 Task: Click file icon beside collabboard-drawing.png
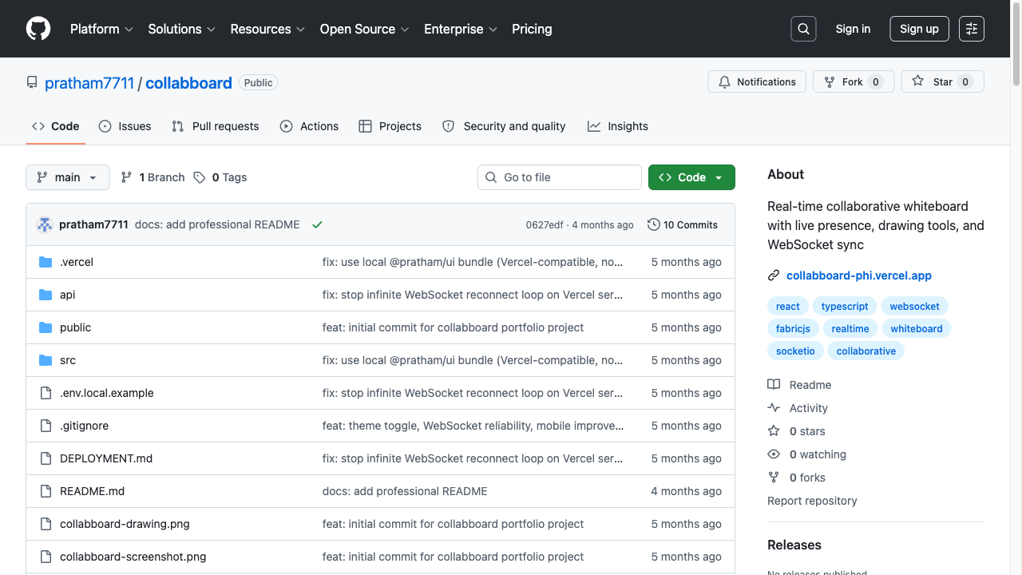coord(46,524)
